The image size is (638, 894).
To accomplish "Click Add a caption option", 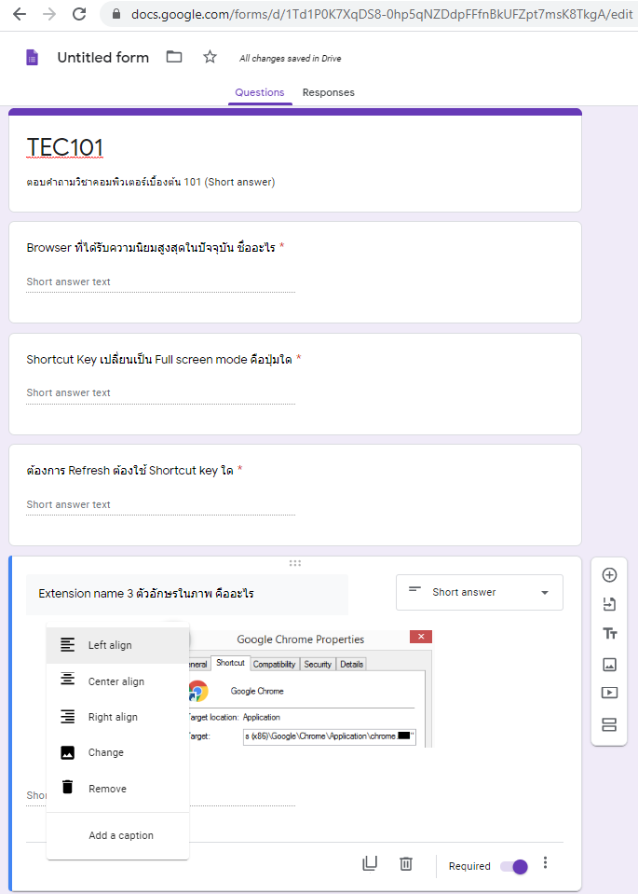I will [x=121, y=835].
